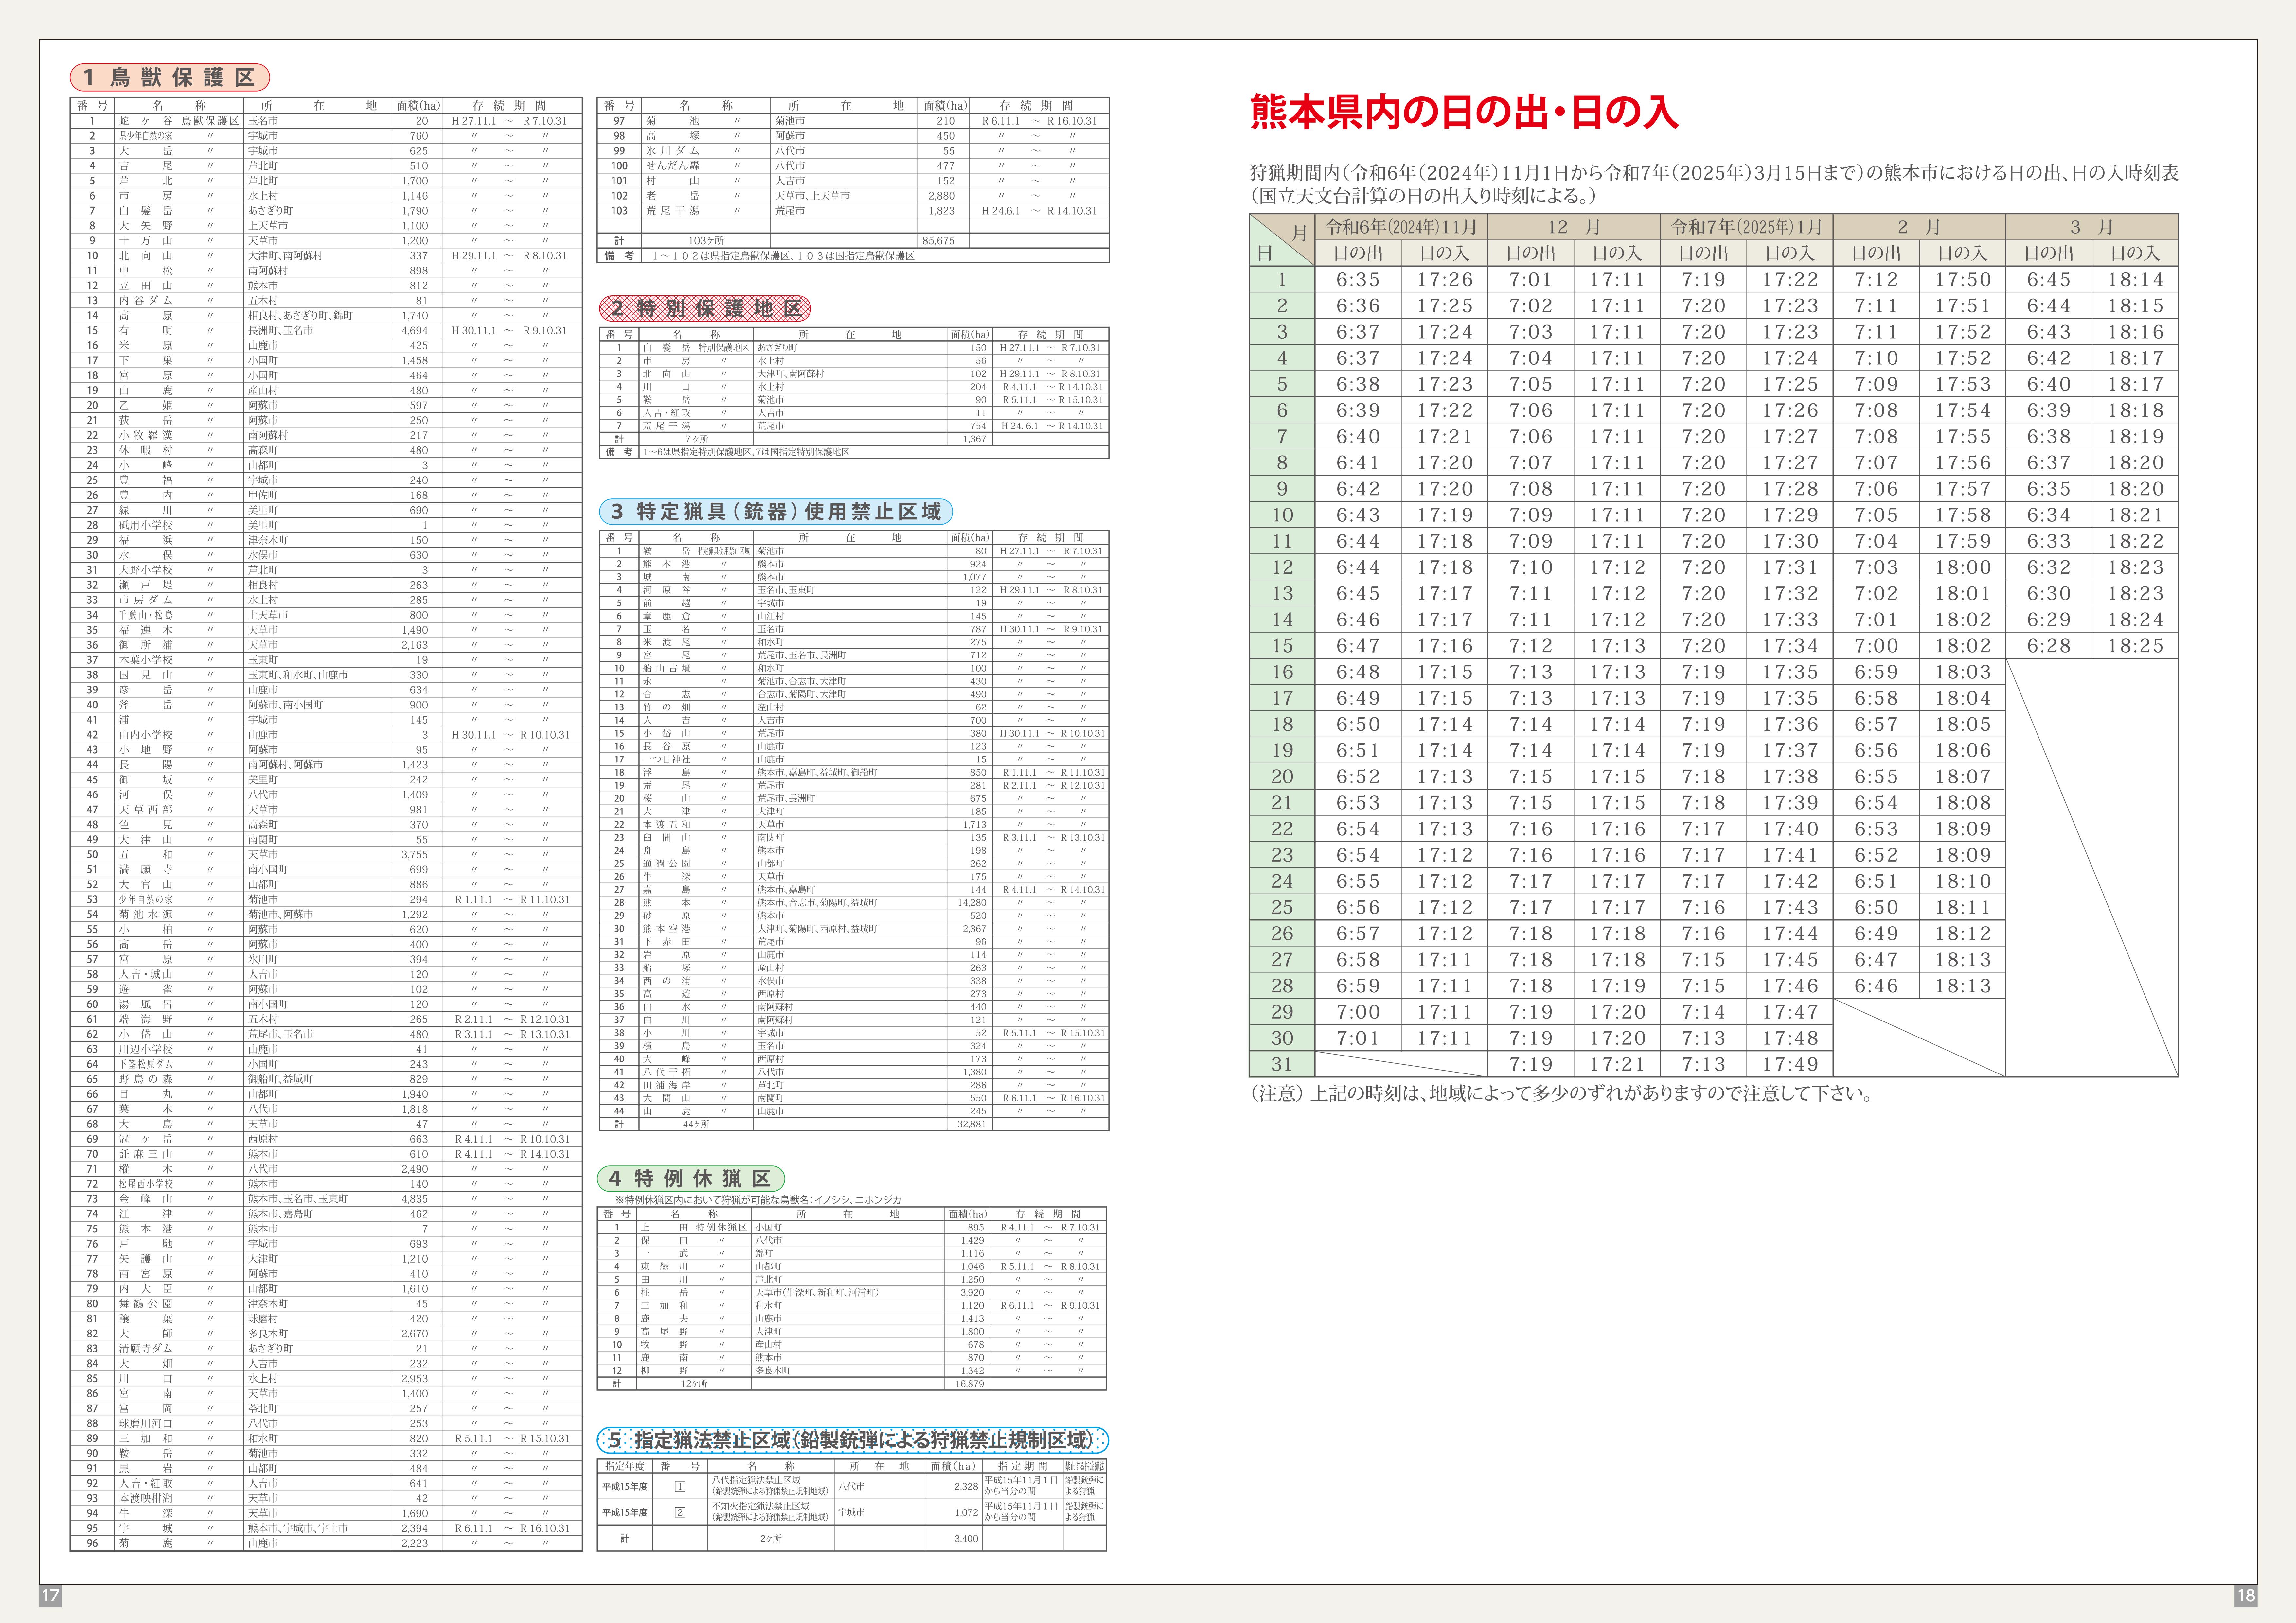The image size is (2296, 1623).
Task: Click day 15 in the green date column
Action: tap(1282, 646)
